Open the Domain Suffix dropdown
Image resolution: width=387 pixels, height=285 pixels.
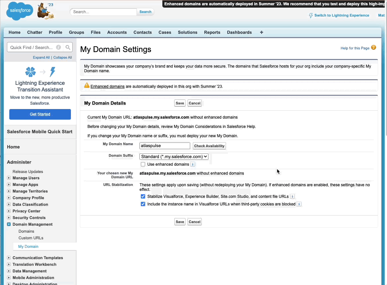(174, 157)
